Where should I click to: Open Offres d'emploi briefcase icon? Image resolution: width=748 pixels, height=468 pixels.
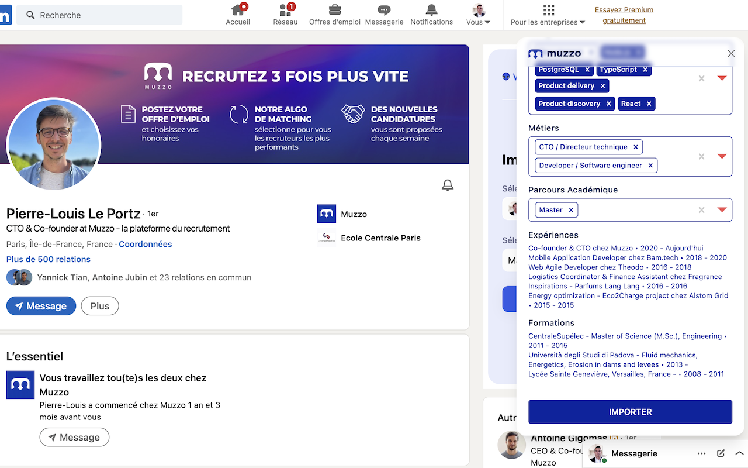point(335,9)
